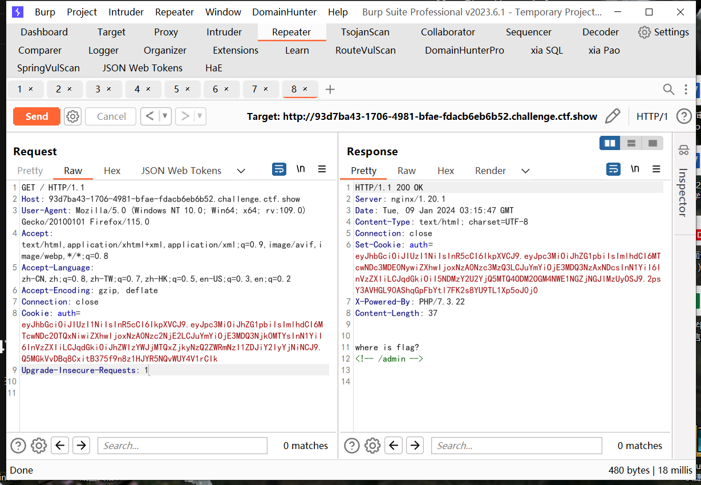This screenshot has height=485, width=701.
Task: Open the Help menu
Action: [338, 12]
